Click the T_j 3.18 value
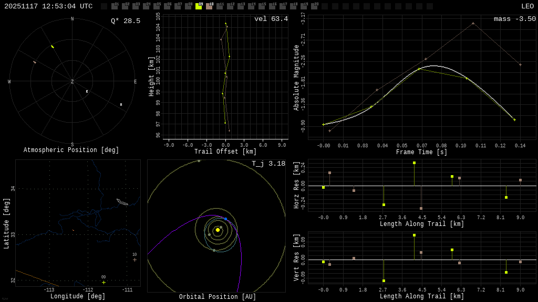This screenshot has width=538, height=302. tap(268, 164)
